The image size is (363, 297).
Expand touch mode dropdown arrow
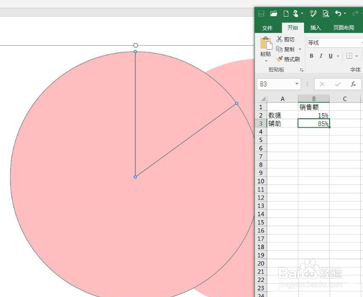coord(302,14)
